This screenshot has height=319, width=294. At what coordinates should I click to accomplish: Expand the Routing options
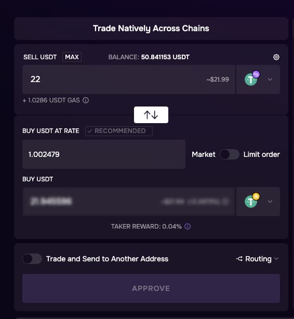(x=257, y=259)
